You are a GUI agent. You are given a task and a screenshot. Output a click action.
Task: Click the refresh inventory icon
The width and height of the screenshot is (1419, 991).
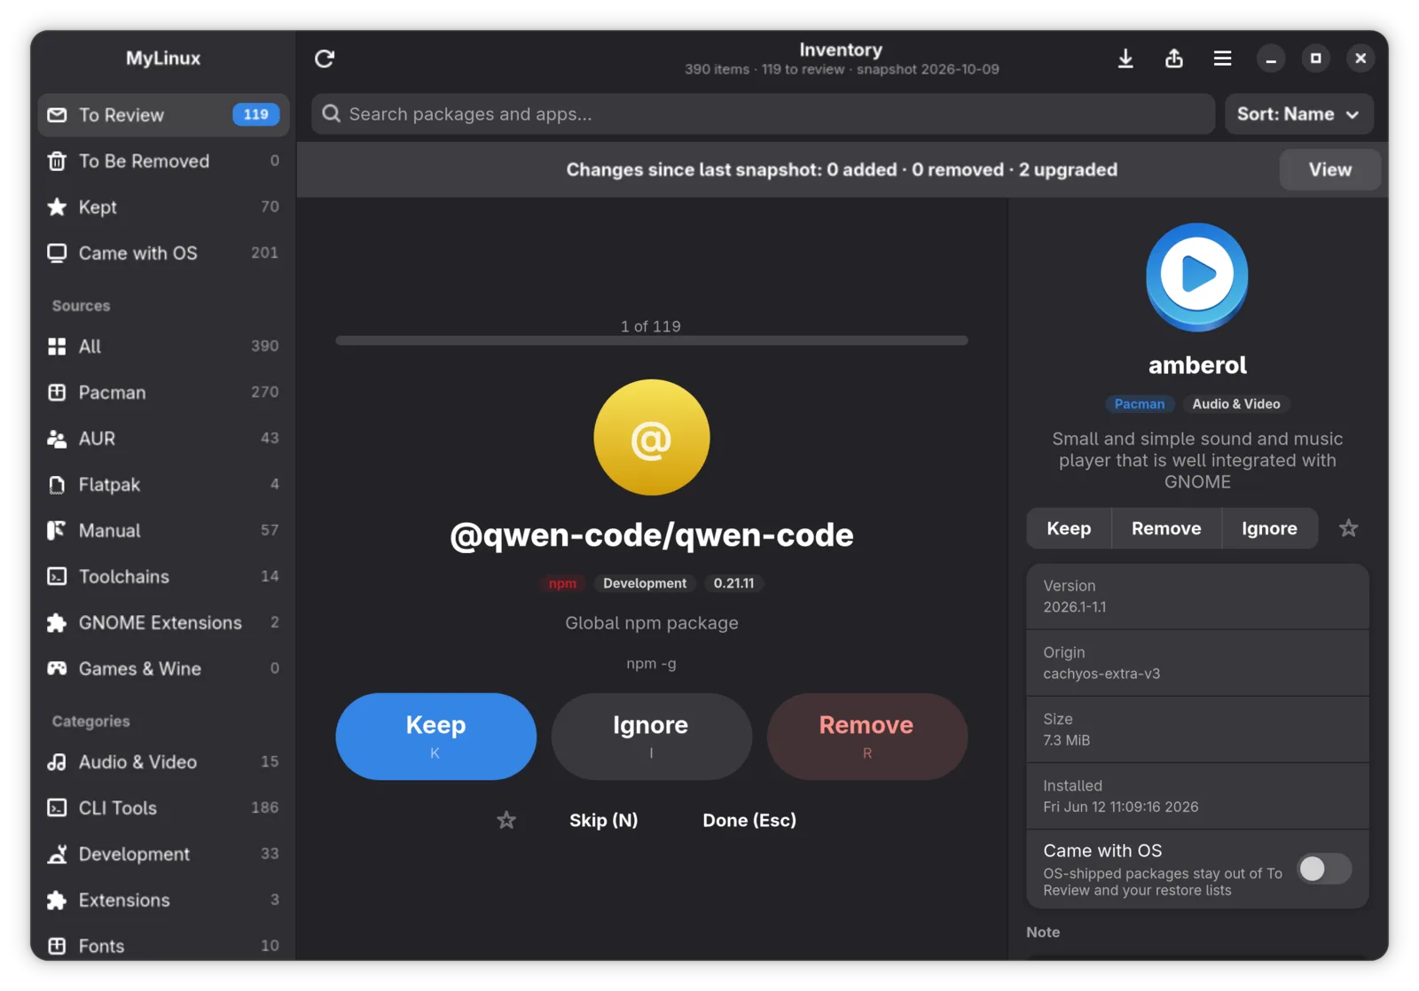[325, 59]
